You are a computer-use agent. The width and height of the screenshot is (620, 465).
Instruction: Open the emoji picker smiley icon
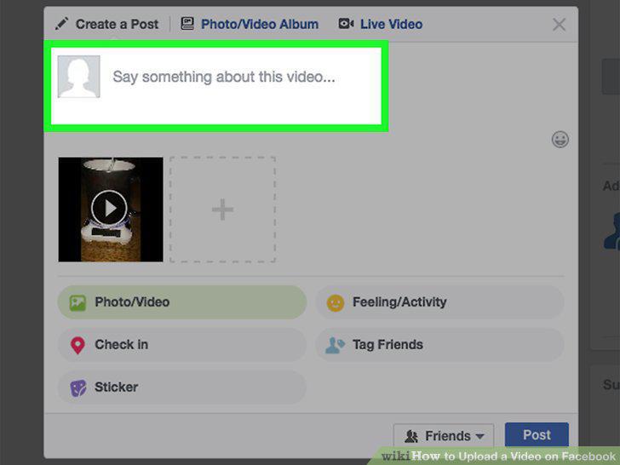(x=560, y=140)
